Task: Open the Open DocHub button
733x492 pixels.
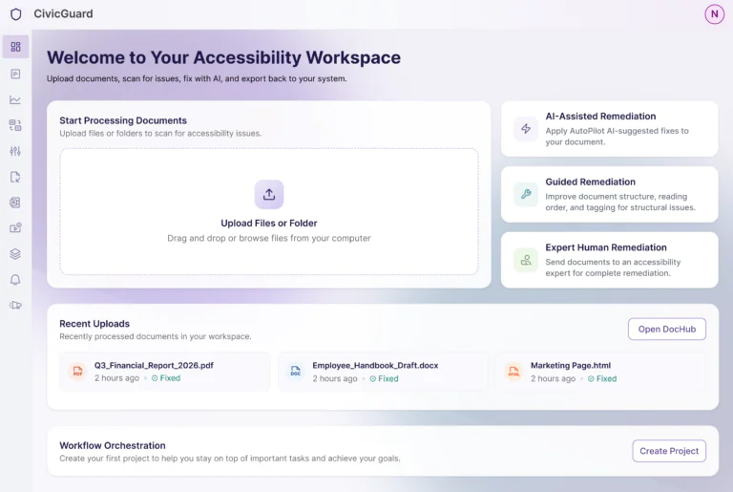Action: (666, 329)
